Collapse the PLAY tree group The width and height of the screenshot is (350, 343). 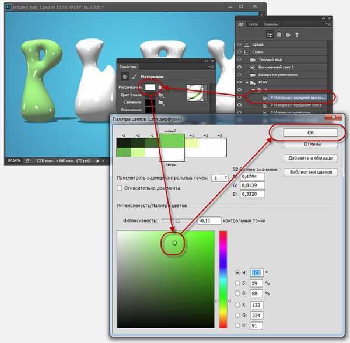coord(247,83)
